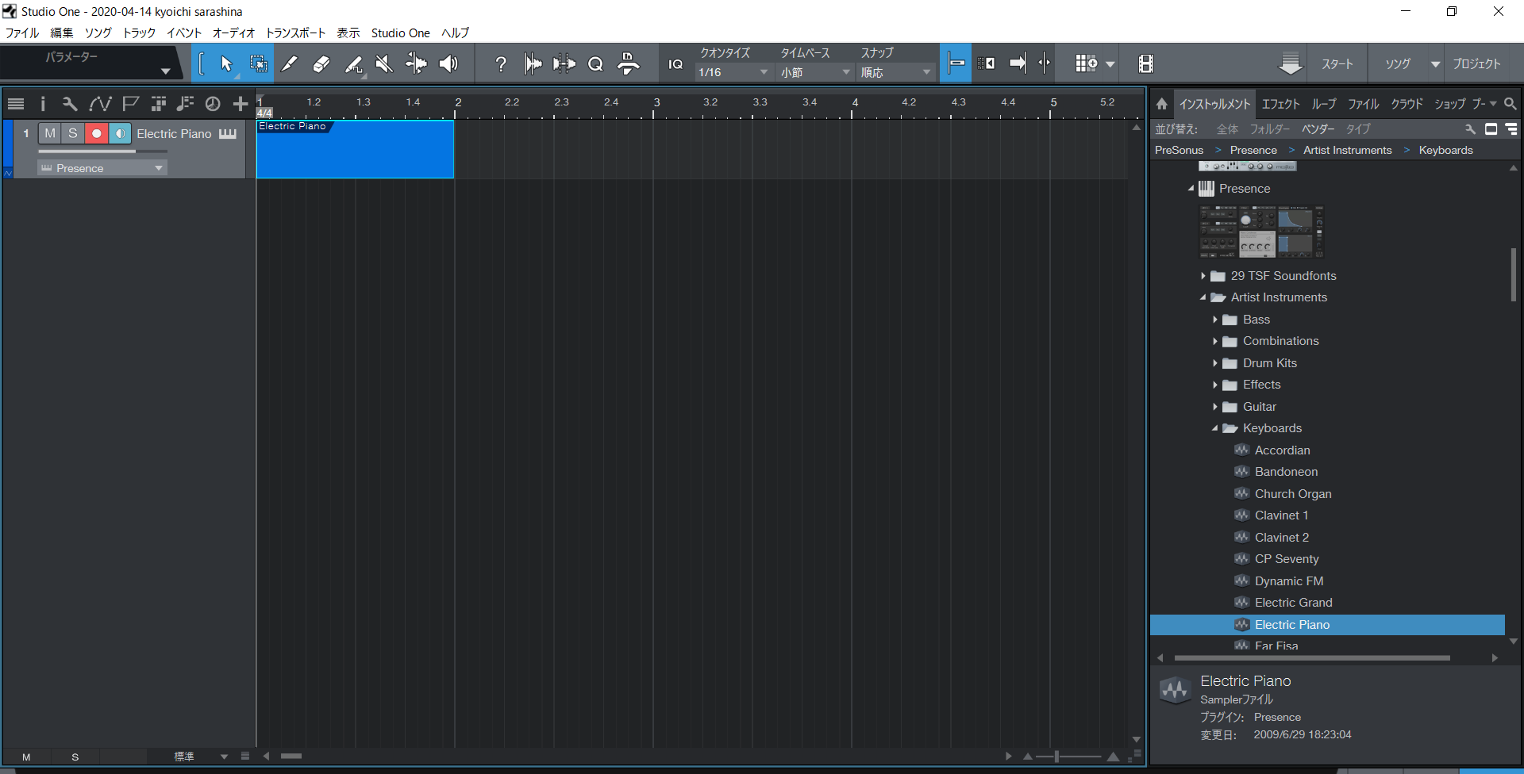This screenshot has width=1524, height=774.
Task: Click the ソング button
Action: (x=1398, y=63)
